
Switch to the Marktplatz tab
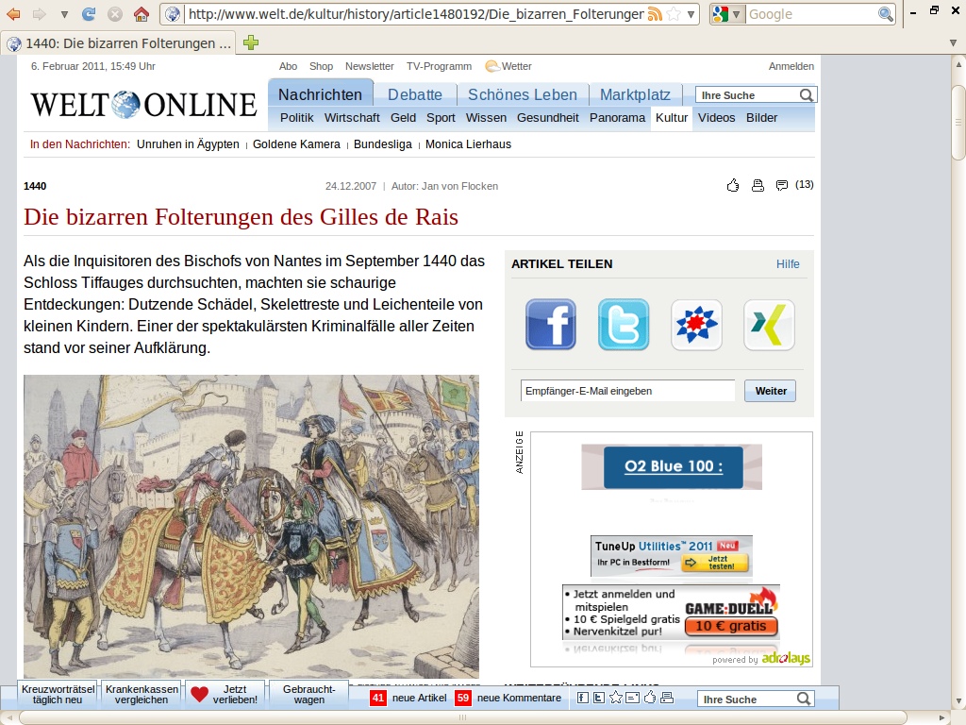(635, 94)
